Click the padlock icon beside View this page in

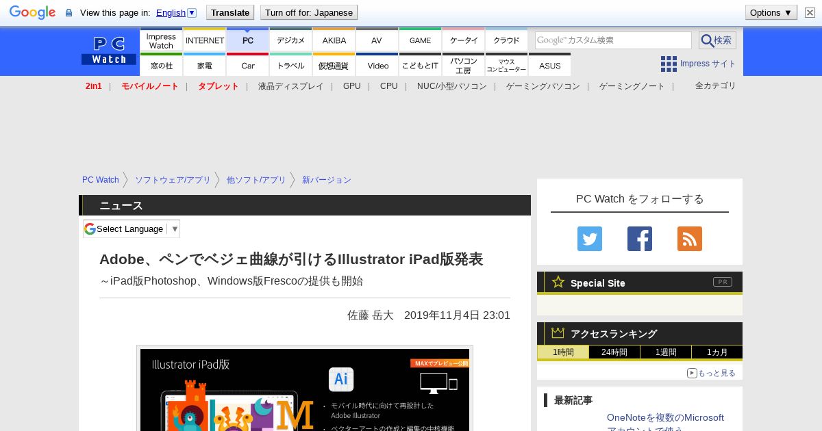(68, 13)
